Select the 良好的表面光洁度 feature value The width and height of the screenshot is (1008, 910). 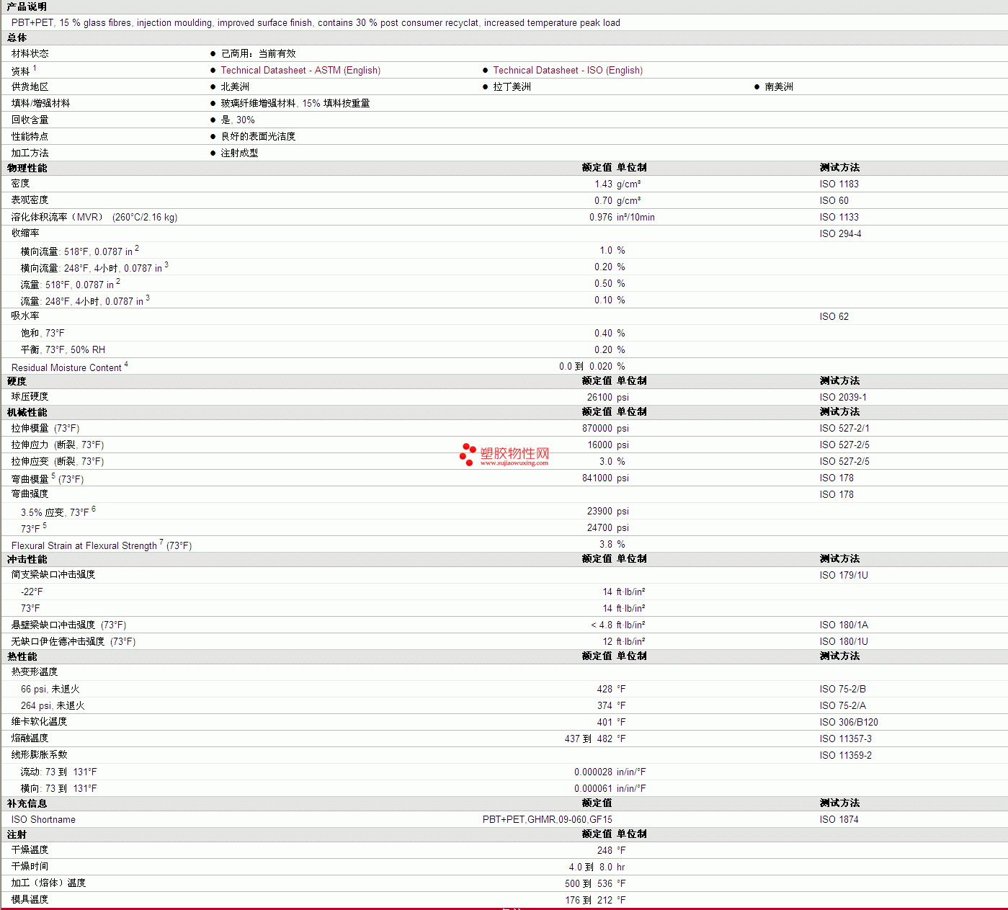(258, 136)
